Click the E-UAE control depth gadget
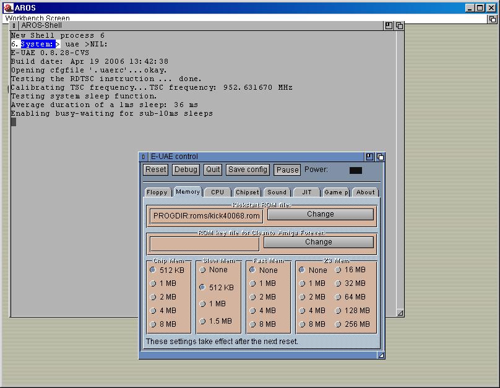This screenshot has width=500, height=388. (380, 157)
